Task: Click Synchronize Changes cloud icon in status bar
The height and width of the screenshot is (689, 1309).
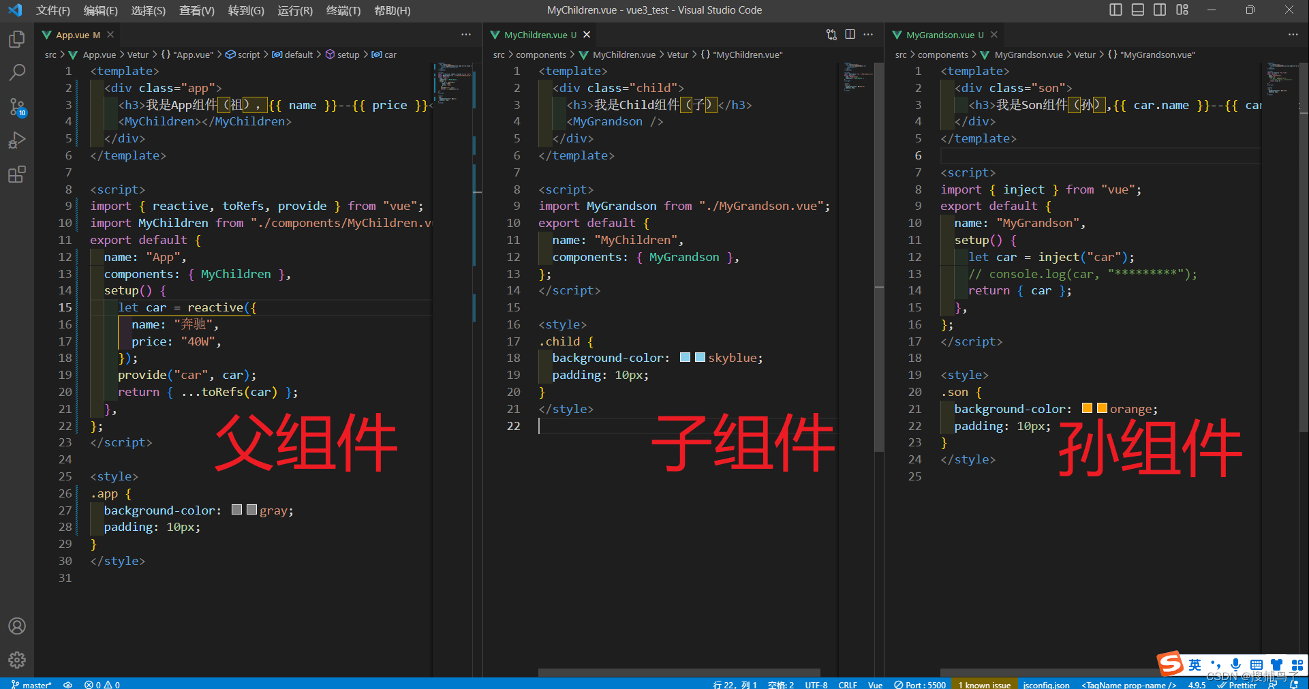Action: (68, 684)
